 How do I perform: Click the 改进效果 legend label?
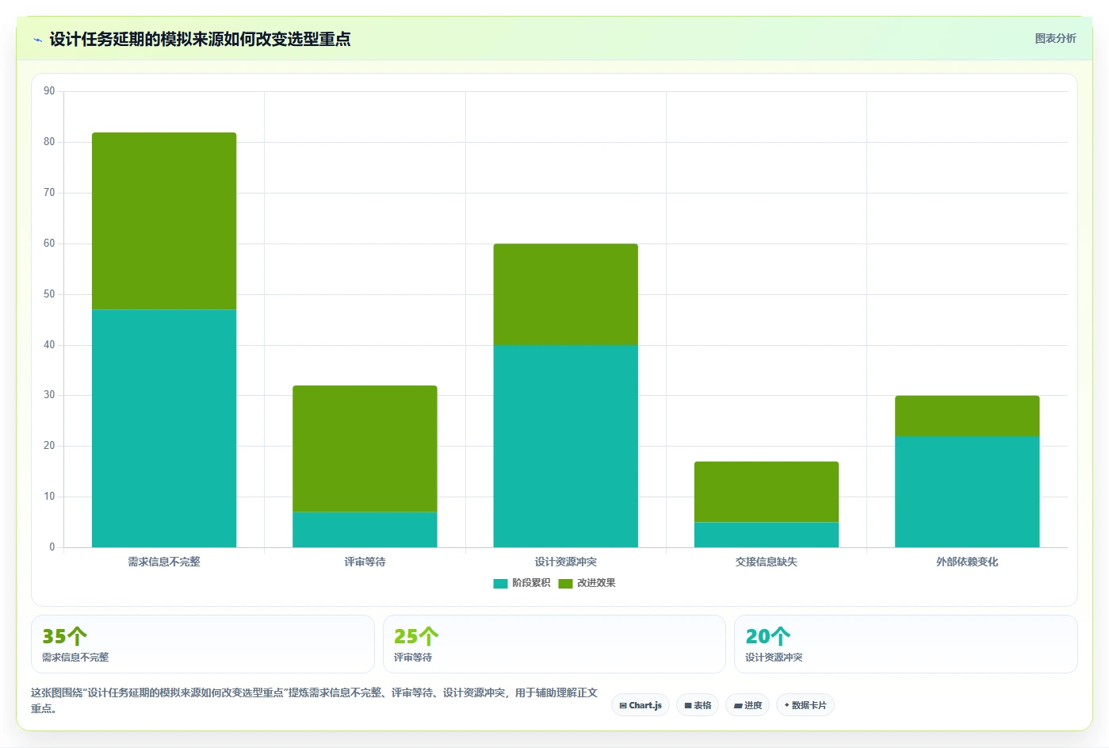(x=596, y=583)
